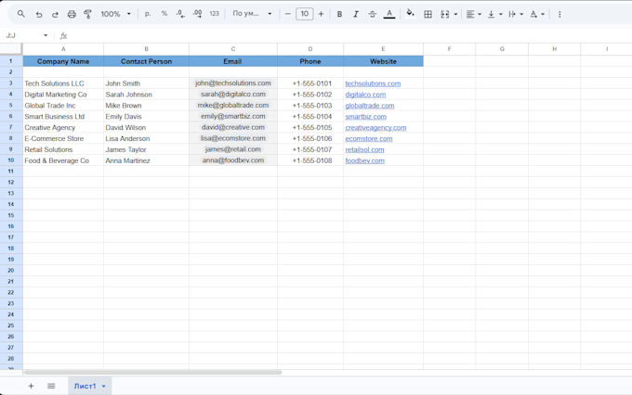Select the Lisa Anderson cell
The width and height of the screenshot is (632, 395).
point(146,138)
